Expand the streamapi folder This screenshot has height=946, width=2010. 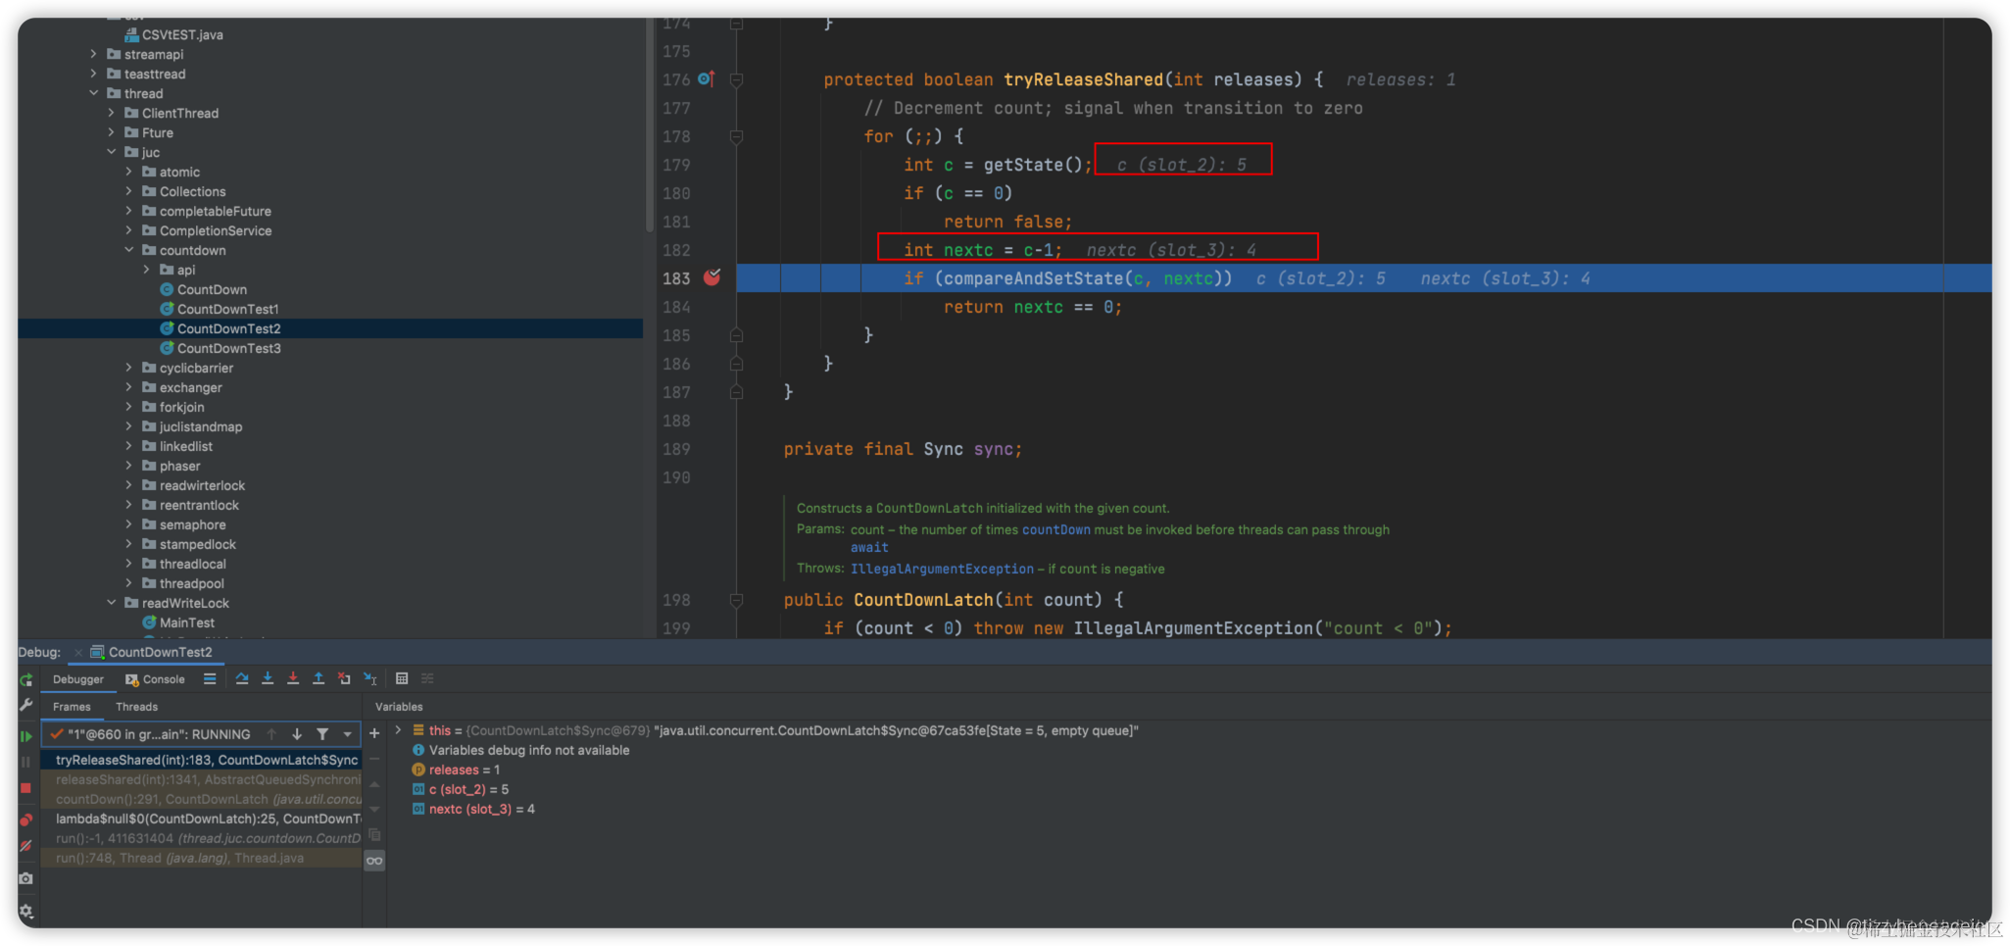(x=94, y=54)
